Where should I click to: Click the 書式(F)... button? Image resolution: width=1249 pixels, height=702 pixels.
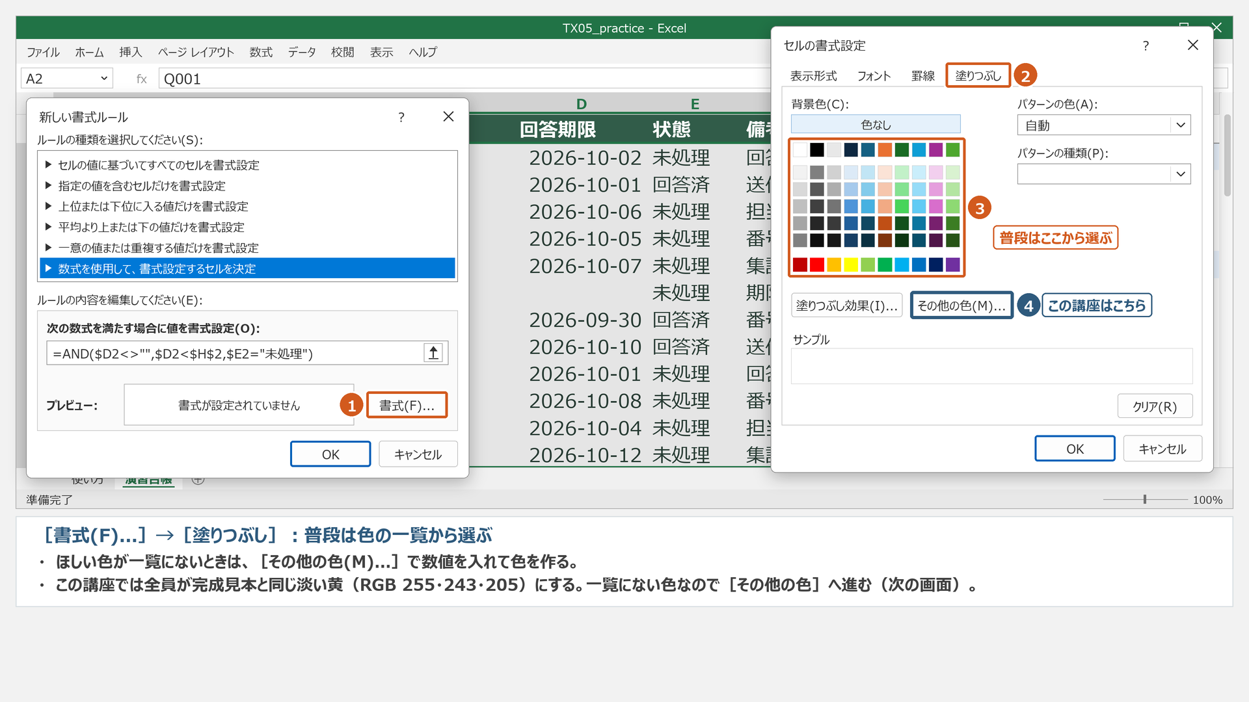pos(407,405)
